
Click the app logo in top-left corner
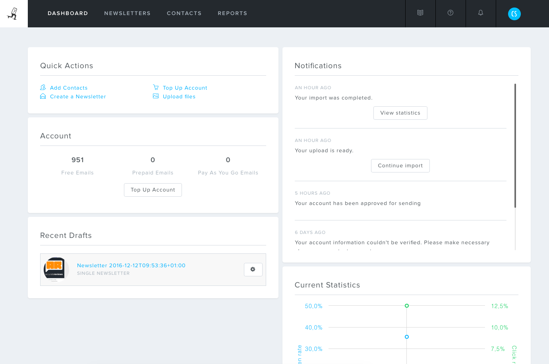[x=13, y=13]
